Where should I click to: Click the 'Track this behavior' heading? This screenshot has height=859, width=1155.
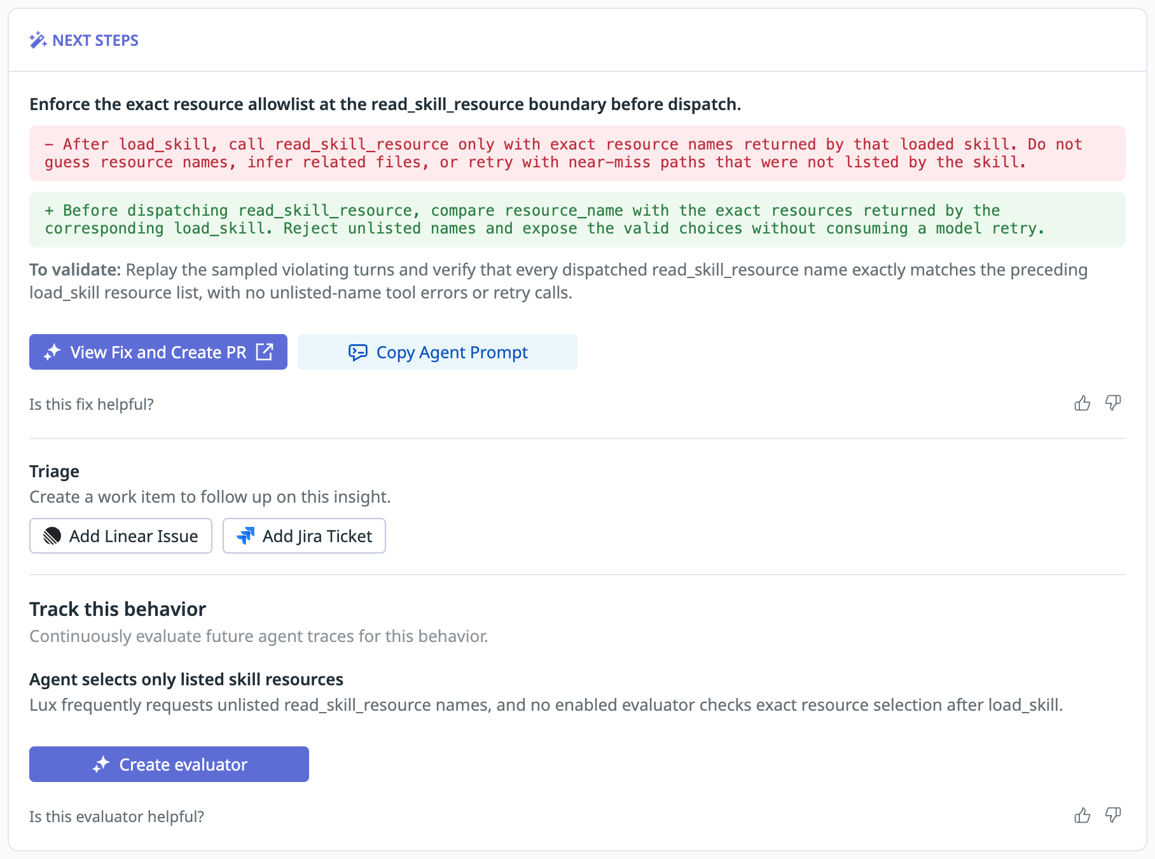[x=118, y=609]
